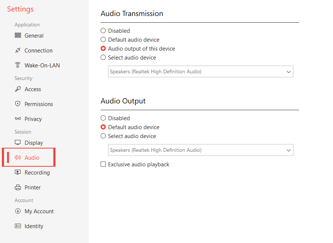Image resolution: width=333 pixels, height=243 pixels.
Task: Click the Access key icon
Action: tap(18, 89)
